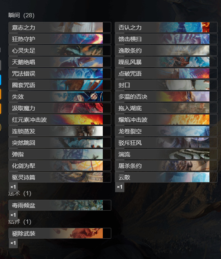This screenshot has height=259, width=221.
Task: Open the 天鹅绝唱 card row
Action: click(60, 62)
